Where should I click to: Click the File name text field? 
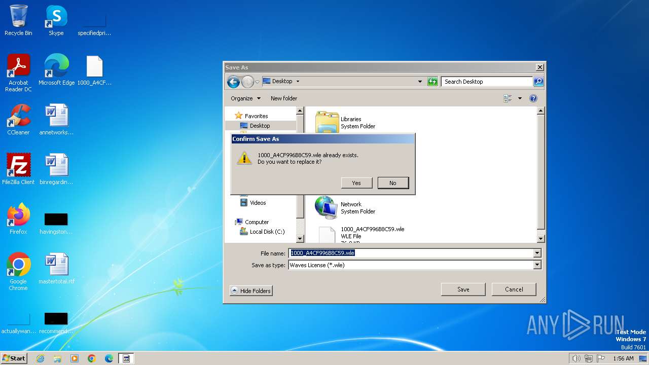click(x=411, y=253)
